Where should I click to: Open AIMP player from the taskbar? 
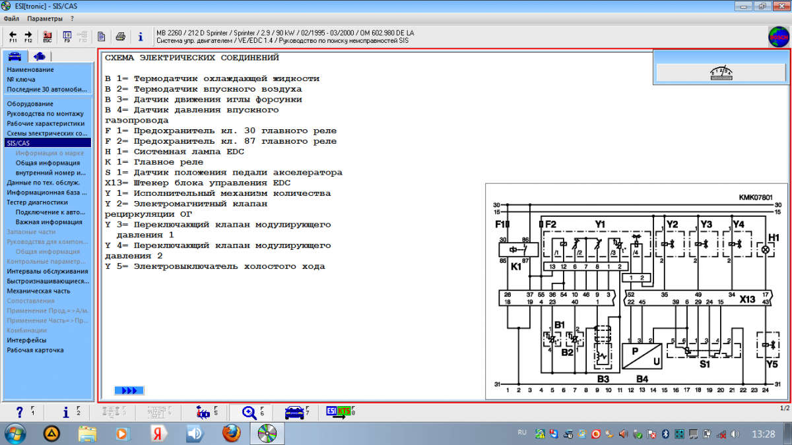[x=51, y=433]
